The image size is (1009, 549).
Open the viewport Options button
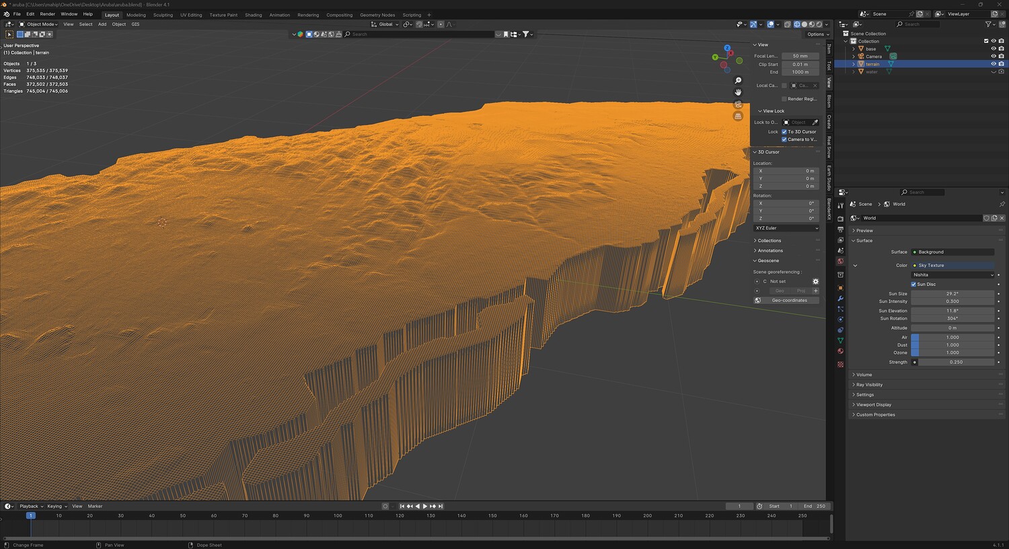click(x=816, y=34)
